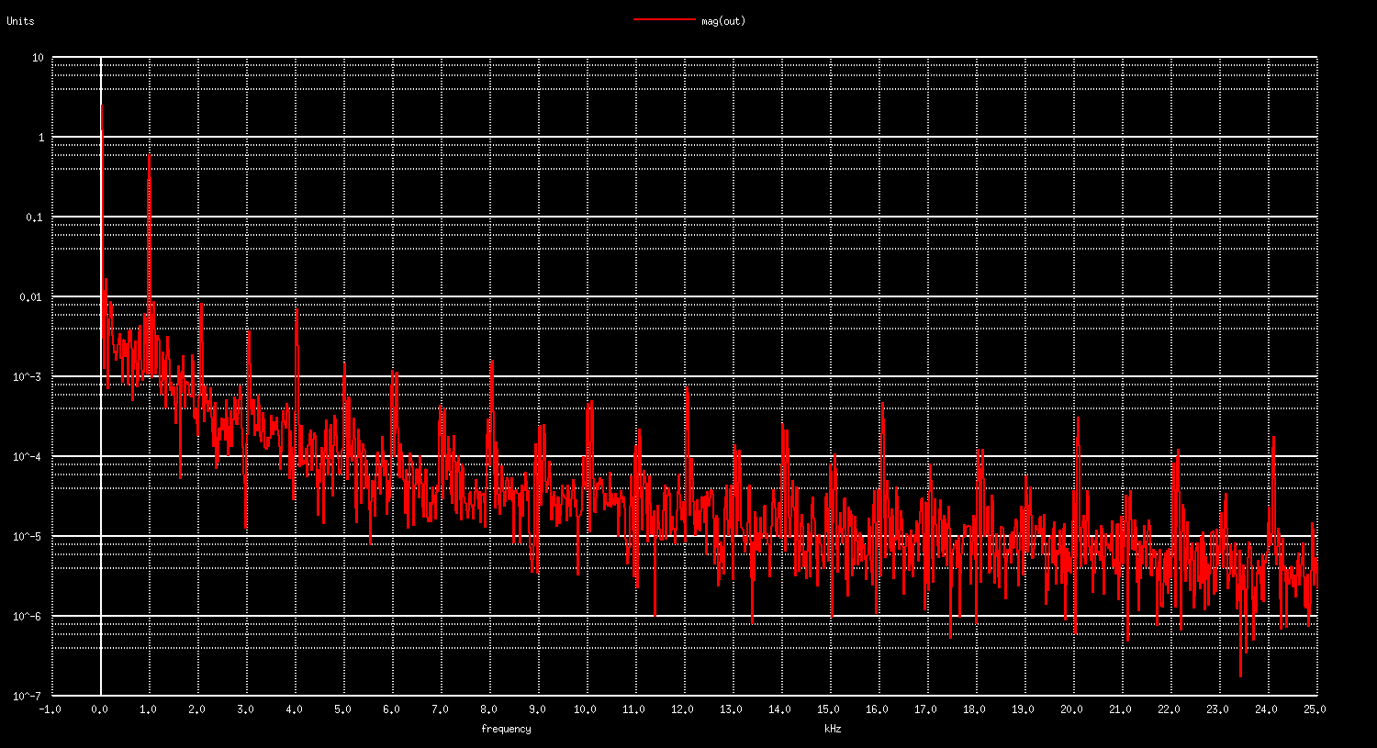Click the x-axis tick label 16.0
Viewport: 1377px width, 748px height.
click(878, 709)
